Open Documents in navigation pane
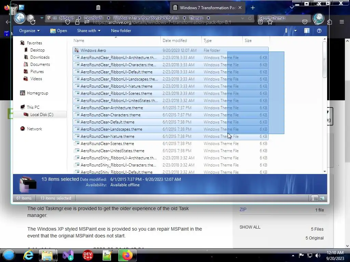Screen dimensions: 350x262 tap(40, 64)
